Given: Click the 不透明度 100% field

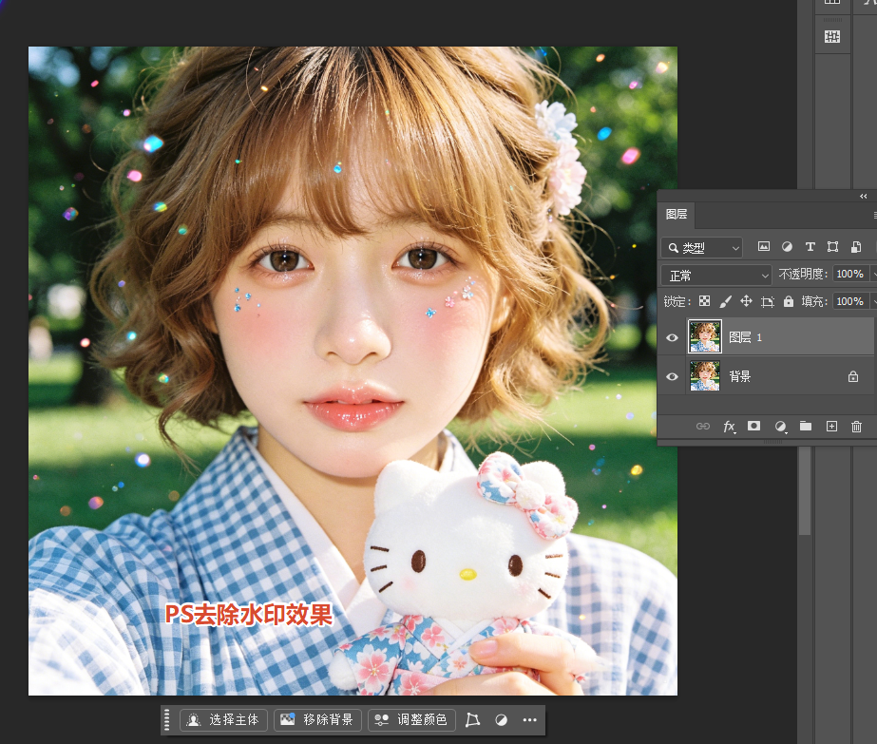Looking at the screenshot, I should pyautogui.click(x=850, y=274).
